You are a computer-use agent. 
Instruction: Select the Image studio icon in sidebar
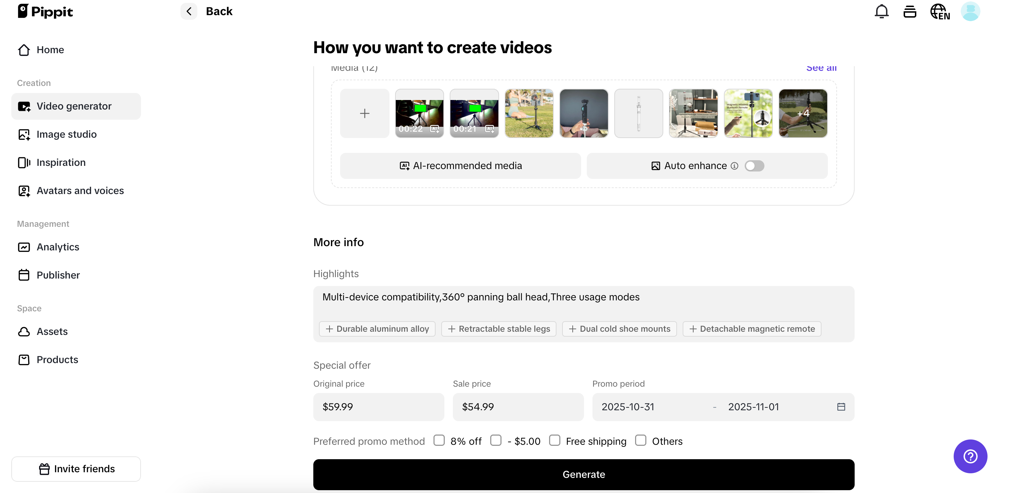tap(24, 134)
